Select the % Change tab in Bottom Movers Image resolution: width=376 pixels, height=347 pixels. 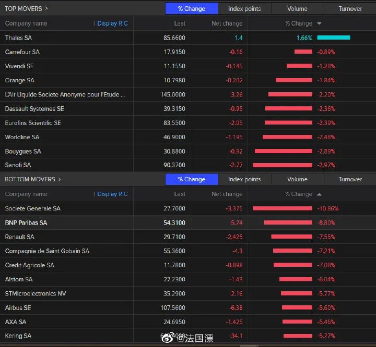[191, 179]
